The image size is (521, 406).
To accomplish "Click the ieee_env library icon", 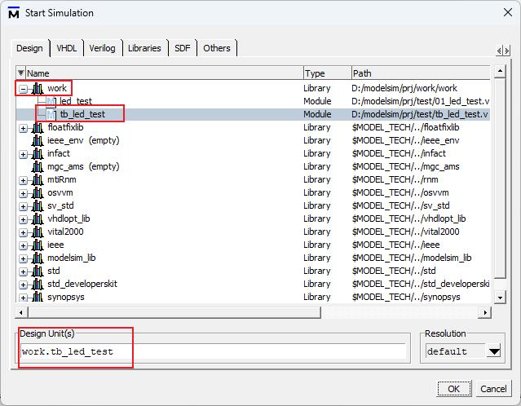I will click(38, 140).
